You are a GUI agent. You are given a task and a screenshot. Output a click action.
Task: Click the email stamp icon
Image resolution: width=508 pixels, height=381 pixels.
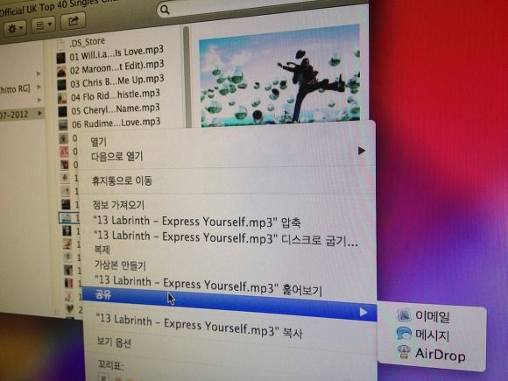pos(404,315)
